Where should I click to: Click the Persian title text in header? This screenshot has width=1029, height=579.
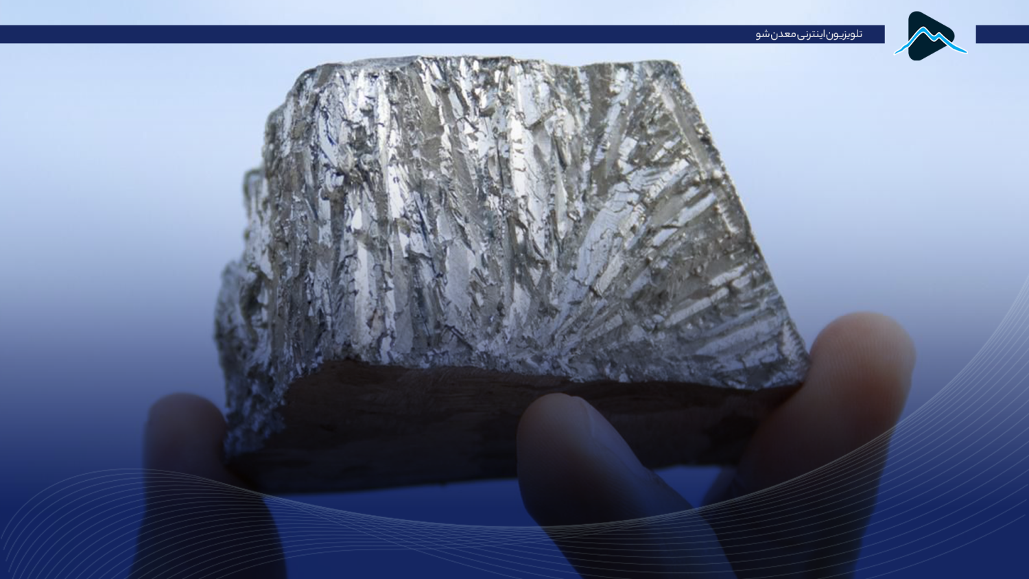[809, 34]
